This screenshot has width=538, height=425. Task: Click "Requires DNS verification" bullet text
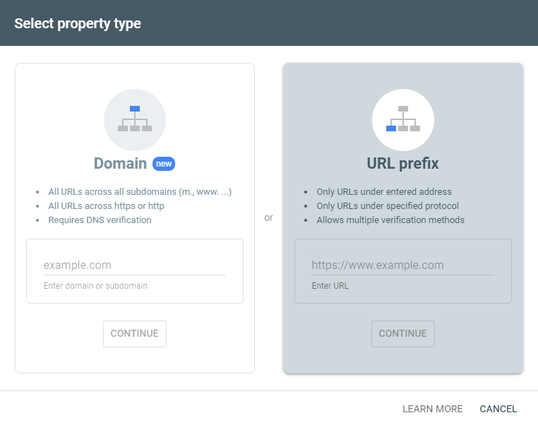[100, 220]
